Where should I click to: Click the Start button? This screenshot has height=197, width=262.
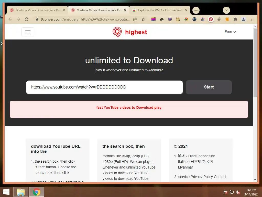pyautogui.click(x=209, y=87)
